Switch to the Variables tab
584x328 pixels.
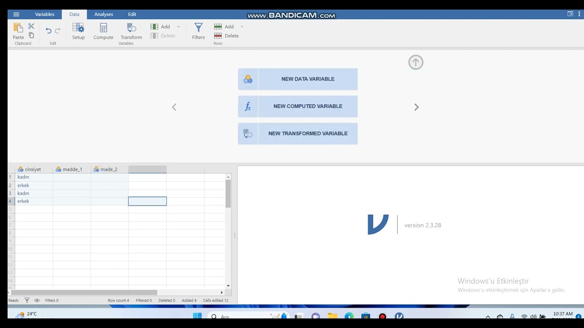coord(45,14)
